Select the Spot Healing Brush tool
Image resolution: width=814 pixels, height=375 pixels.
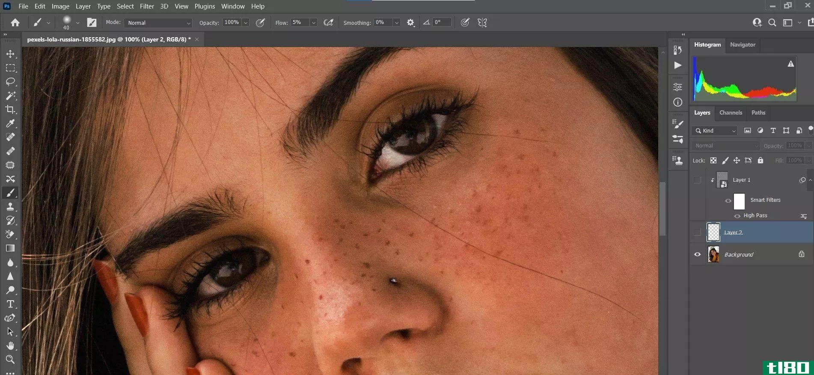[10, 137]
